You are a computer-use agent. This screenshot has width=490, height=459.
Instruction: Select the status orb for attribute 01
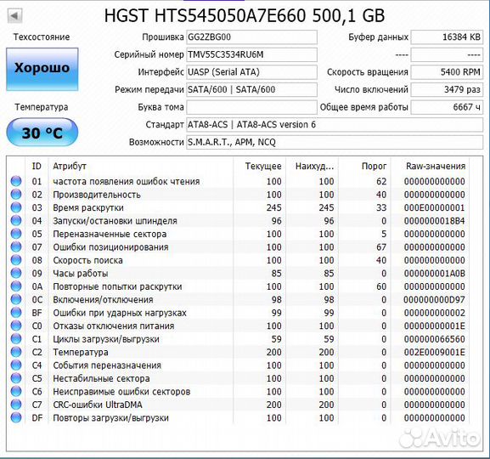[16, 181]
